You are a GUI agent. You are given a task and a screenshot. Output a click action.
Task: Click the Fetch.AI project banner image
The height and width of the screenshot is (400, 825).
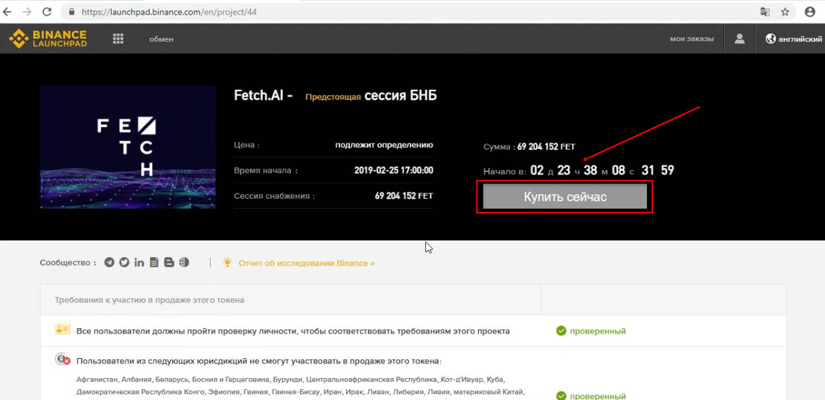pos(128,147)
